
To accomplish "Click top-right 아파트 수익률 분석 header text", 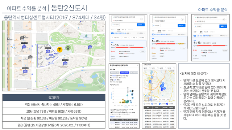I will (213, 10).
